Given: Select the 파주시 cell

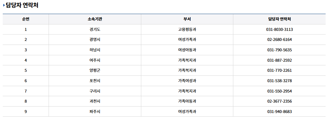Looking at the screenshot, I should [x=95, y=112].
